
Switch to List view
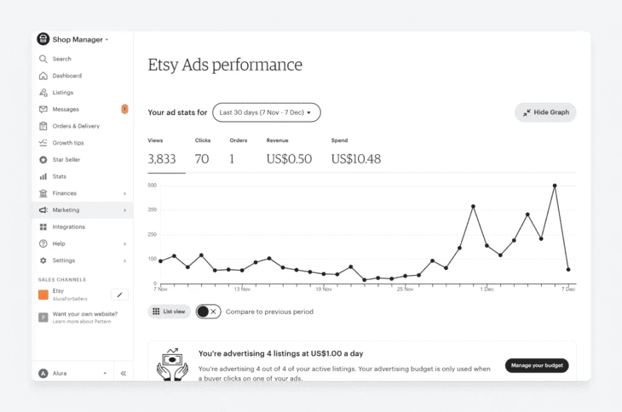169,312
